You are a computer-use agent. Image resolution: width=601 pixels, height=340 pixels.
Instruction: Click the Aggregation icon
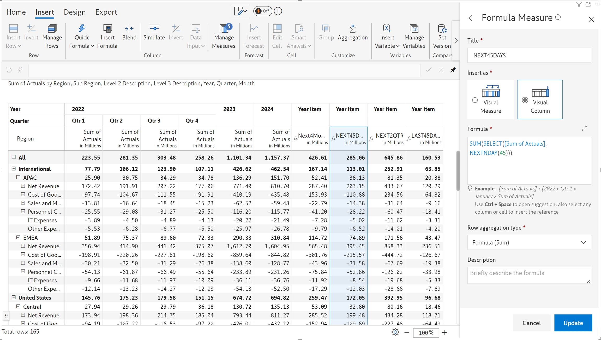click(352, 29)
